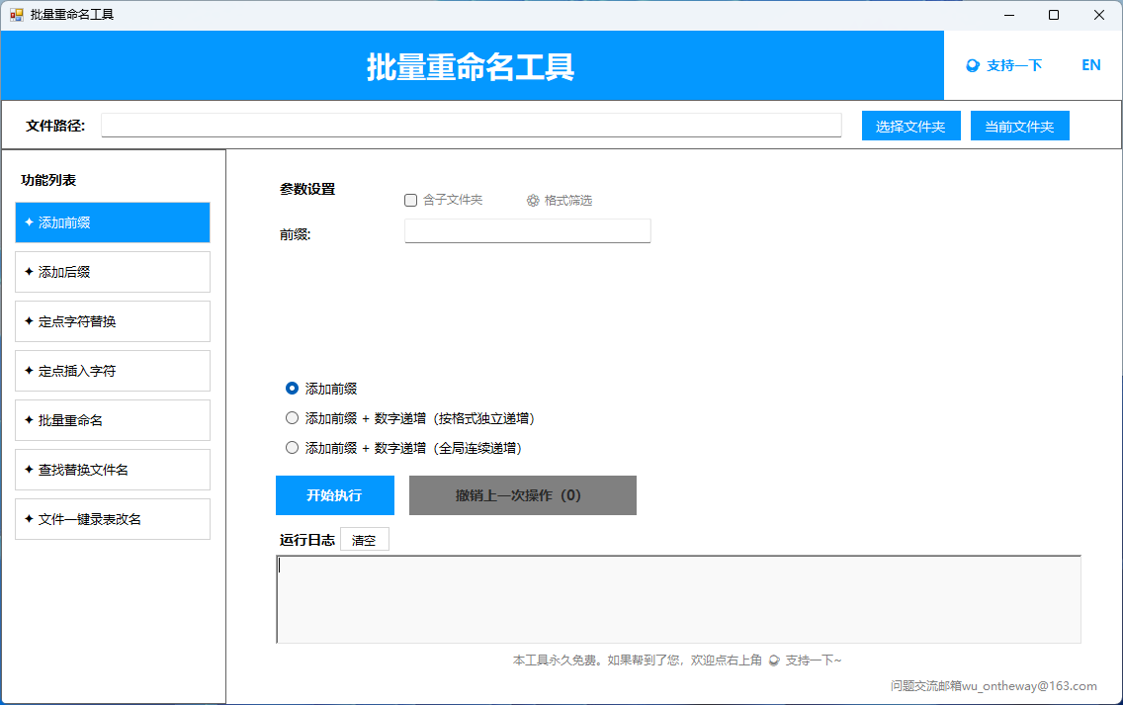Click the 当前文件夹 button
This screenshot has height=705, width=1123.
[x=1020, y=127]
